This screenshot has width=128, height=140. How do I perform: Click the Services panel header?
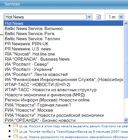[x=64, y=4]
